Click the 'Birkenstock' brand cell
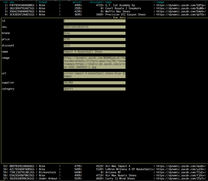This screenshot has width=208, height=181. coord(47,172)
